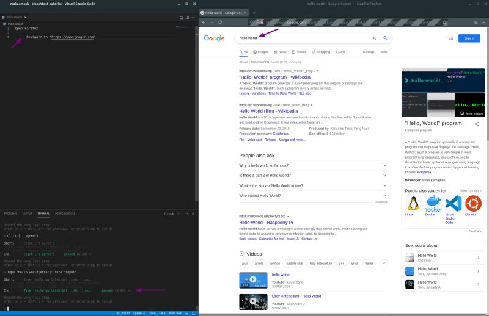Screen dimensions: 489x316
Task: Switch to the News results tab
Action: point(280,52)
